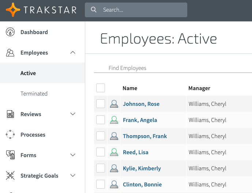Open the Employees menu label
The height and width of the screenshot is (193, 252).
[x=34, y=53]
